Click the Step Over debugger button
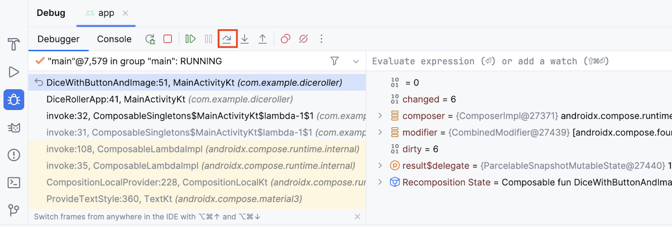Screen dimensions: 672x227 [x=227, y=39]
